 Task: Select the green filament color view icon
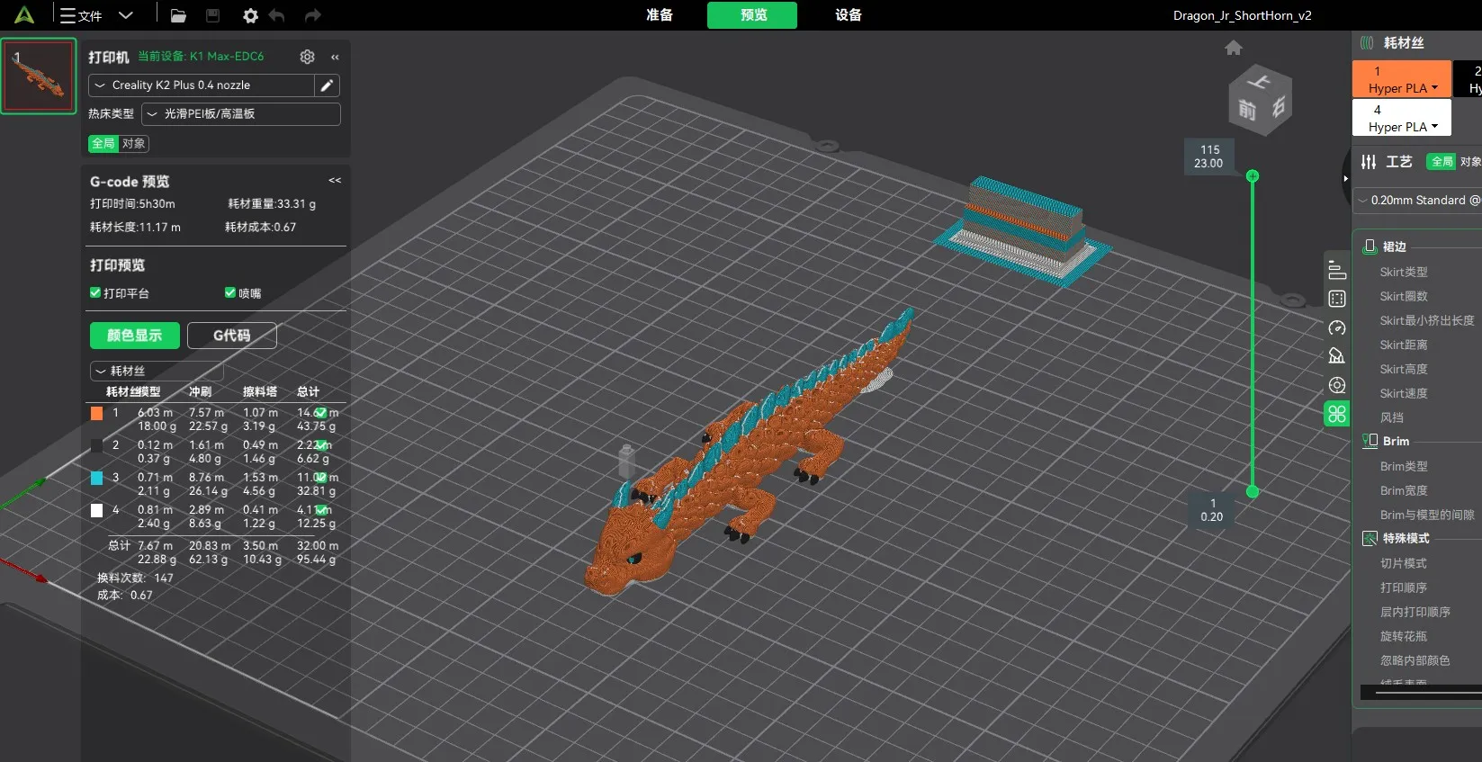pyautogui.click(x=1337, y=414)
